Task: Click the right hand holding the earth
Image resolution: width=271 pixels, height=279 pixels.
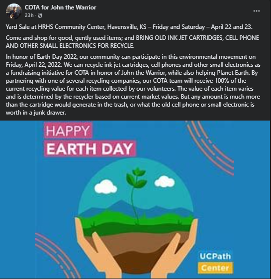Action: (x=175, y=248)
